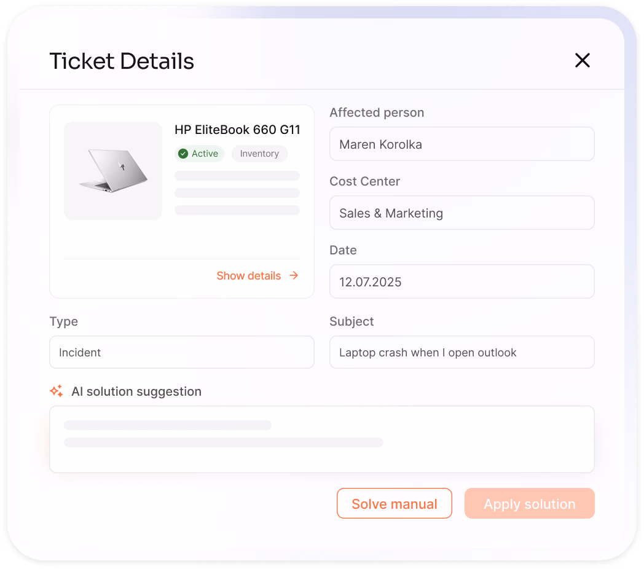Click the AI solution suggestion label

click(136, 391)
